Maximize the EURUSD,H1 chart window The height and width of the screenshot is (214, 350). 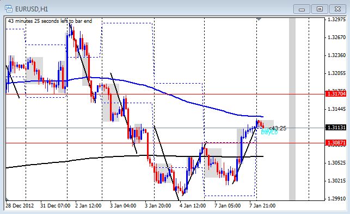coord(320,9)
